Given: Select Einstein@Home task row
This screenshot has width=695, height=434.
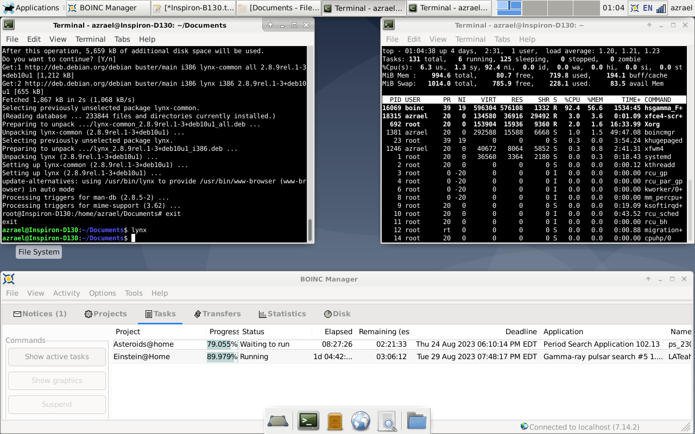Looking at the screenshot, I should tap(403, 356).
